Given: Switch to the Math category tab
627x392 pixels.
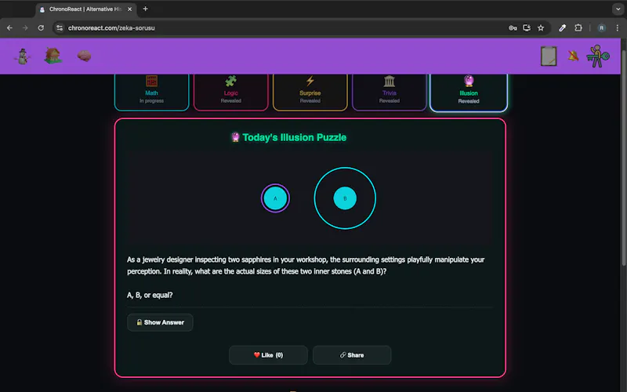Looking at the screenshot, I should tap(151, 92).
